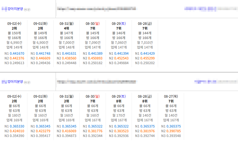Open the second 강아지분양 keyword link
The height and width of the screenshot is (142, 238).
(x=15, y=81)
